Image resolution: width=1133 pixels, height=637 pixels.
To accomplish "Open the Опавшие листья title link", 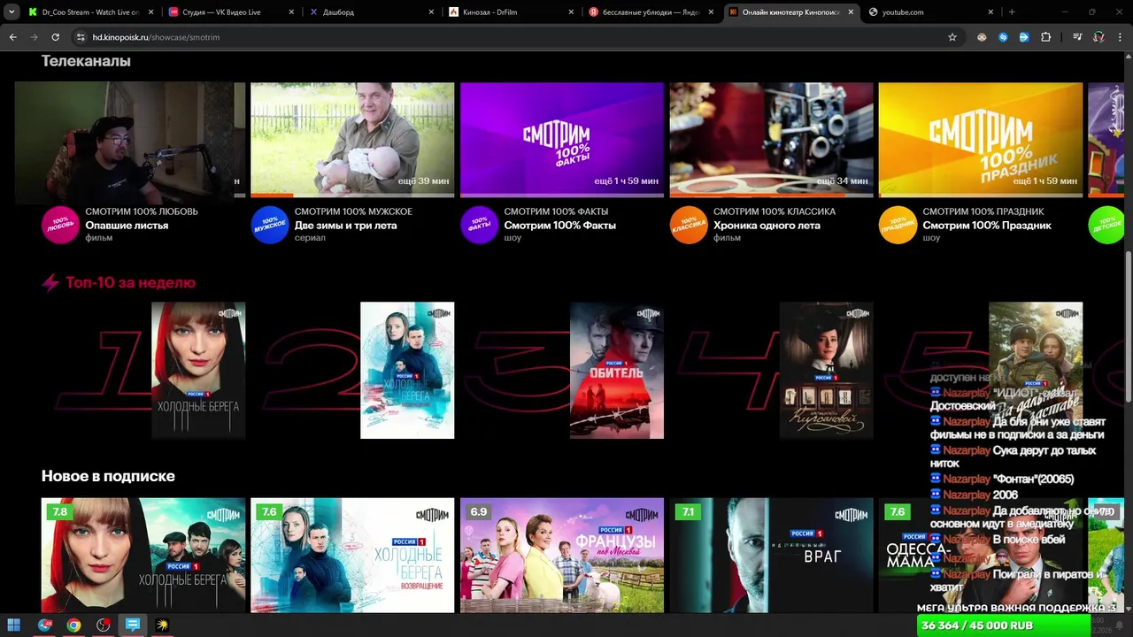I will pos(127,226).
